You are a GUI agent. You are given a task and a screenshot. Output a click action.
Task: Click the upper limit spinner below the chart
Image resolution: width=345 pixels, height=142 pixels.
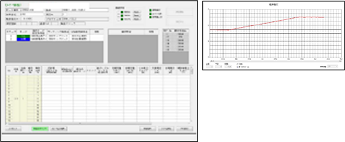[x=210, y=66]
